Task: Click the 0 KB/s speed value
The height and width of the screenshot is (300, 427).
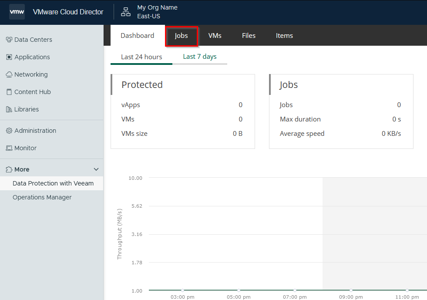Action: pos(391,134)
